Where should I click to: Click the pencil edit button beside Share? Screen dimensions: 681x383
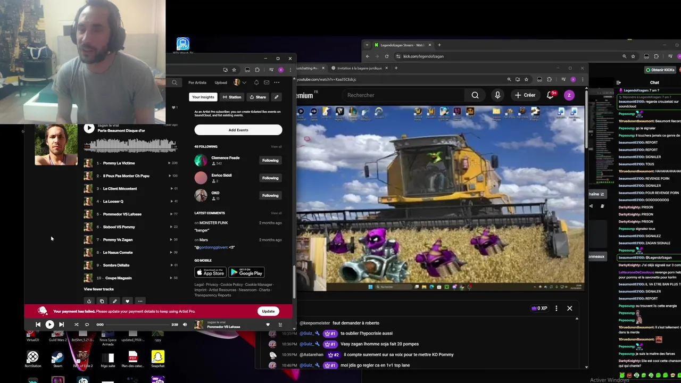276,97
